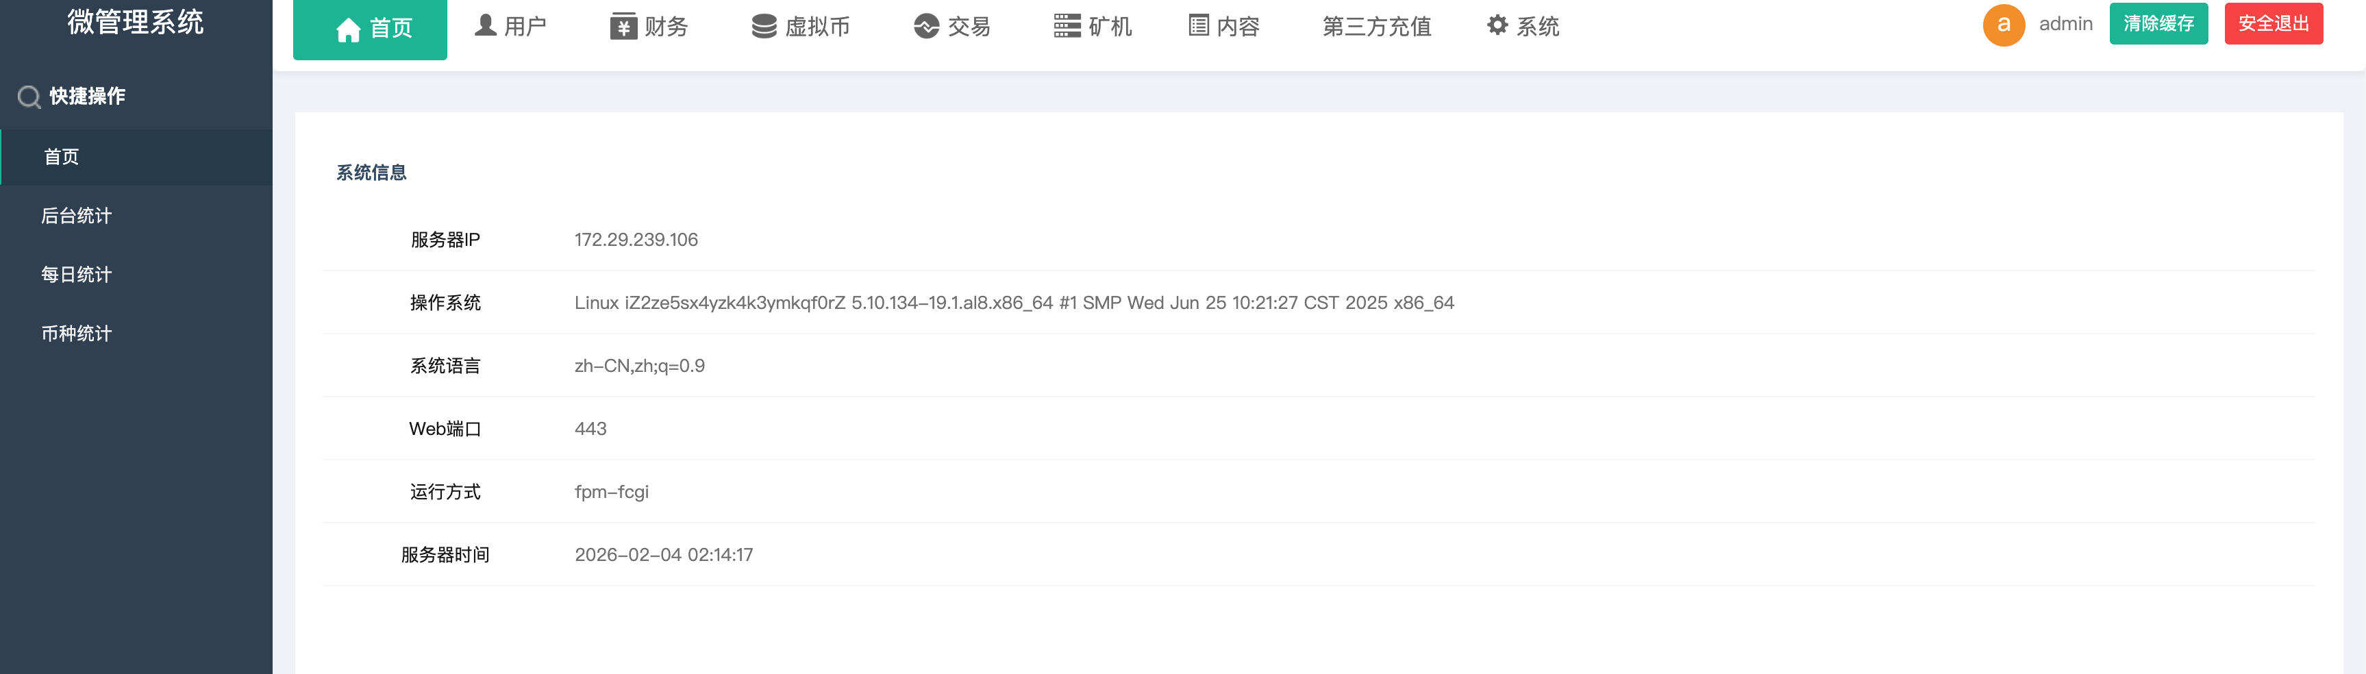This screenshot has width=2366, height=674.
Task: Open the 第三方充值 menu item
Action: 1377,26
